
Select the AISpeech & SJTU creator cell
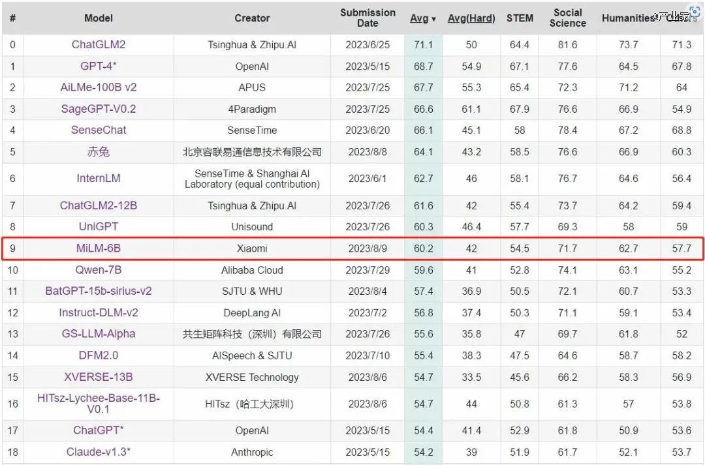click(x=252, y=356)
